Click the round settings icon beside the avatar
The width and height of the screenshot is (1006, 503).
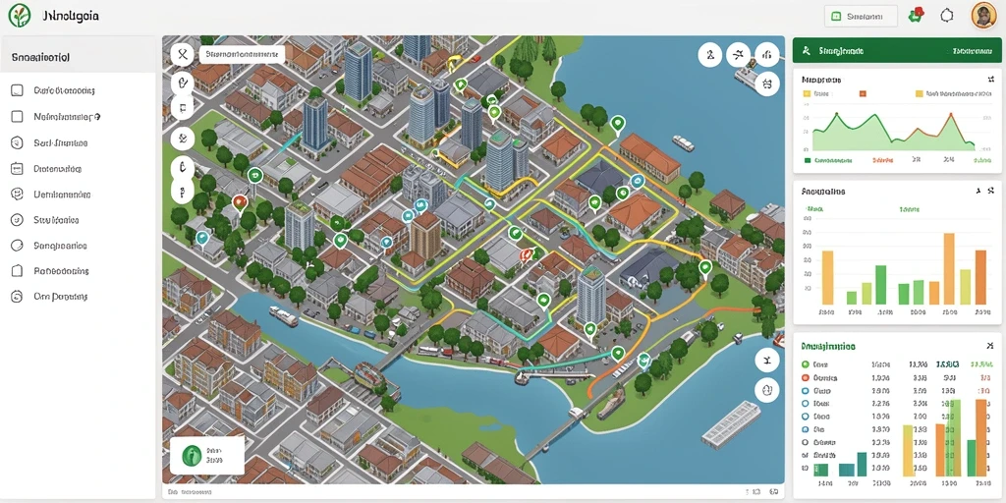point(947,16)
